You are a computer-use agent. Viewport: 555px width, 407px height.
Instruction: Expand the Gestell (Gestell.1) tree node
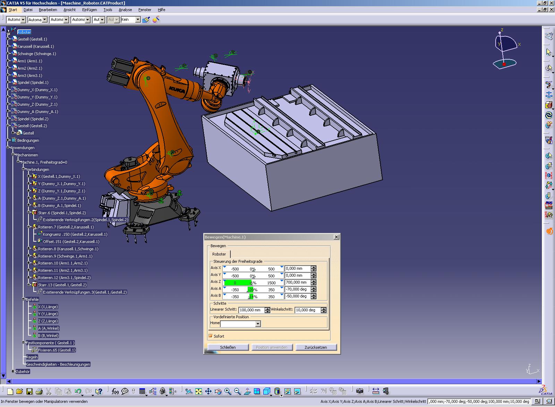[8, 39]
